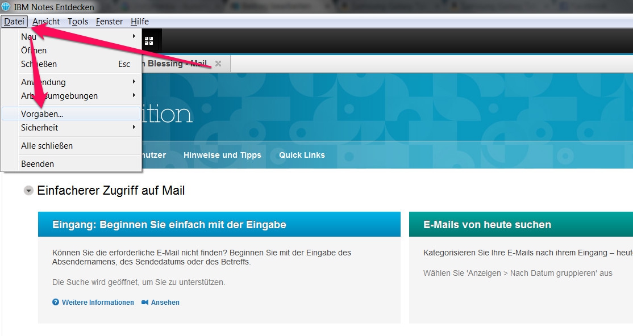The height and width of the screenshot is (336, 633).
Task: Open the Hinweise und Tipps section
Action: [x=222, y=155]
